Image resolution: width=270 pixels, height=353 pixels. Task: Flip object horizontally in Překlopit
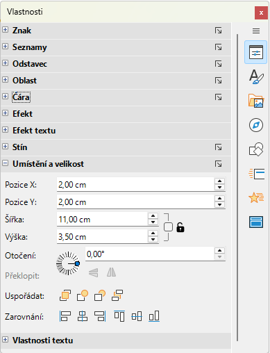click(111, 272)
